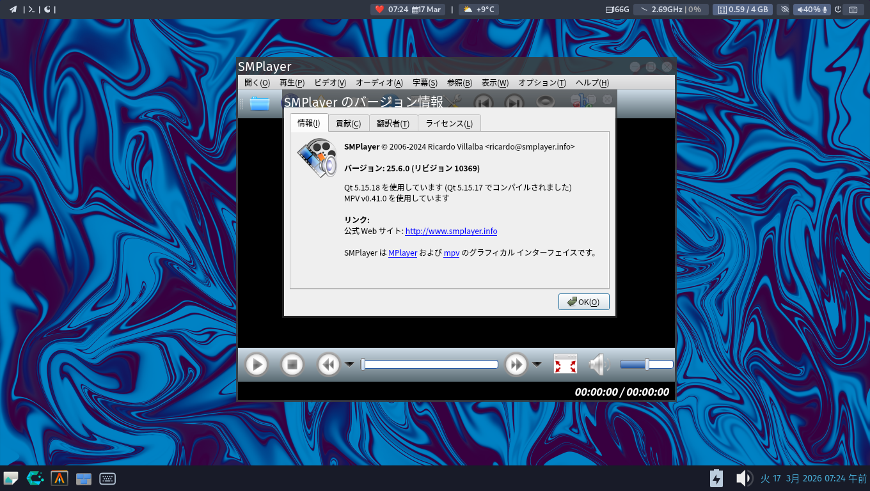Viewport: 870px width, 491px height.
Task: Open the weather widget showing +9°C
Action: pyautogui.click(x=478, y=10)
